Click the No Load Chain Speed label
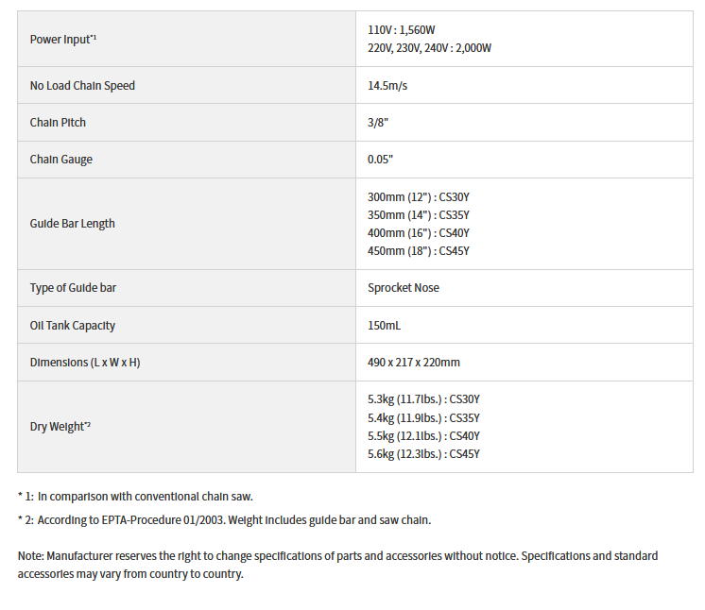Image resolution: width=705 pixels, height=610 pixels. click(x=82, y=86)
